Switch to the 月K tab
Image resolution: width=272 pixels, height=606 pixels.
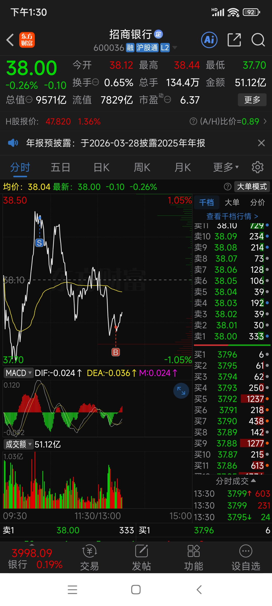coord(183,167)
